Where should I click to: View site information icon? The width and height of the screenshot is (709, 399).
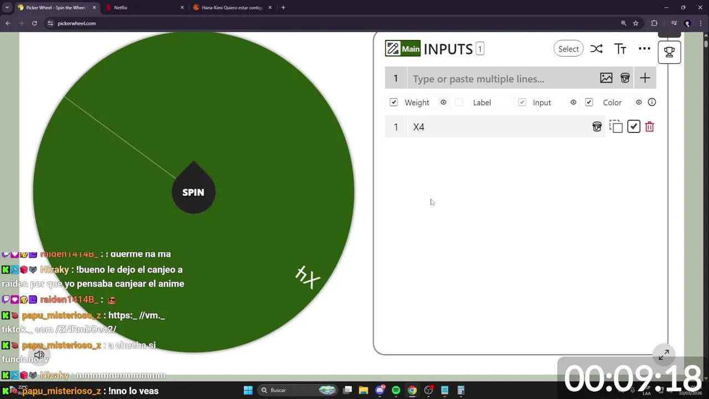pos(50,23)
